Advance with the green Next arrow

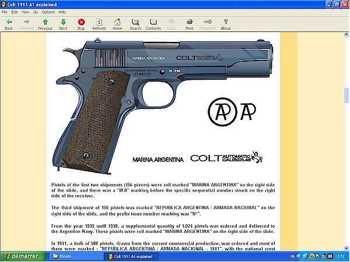[63, 24]
